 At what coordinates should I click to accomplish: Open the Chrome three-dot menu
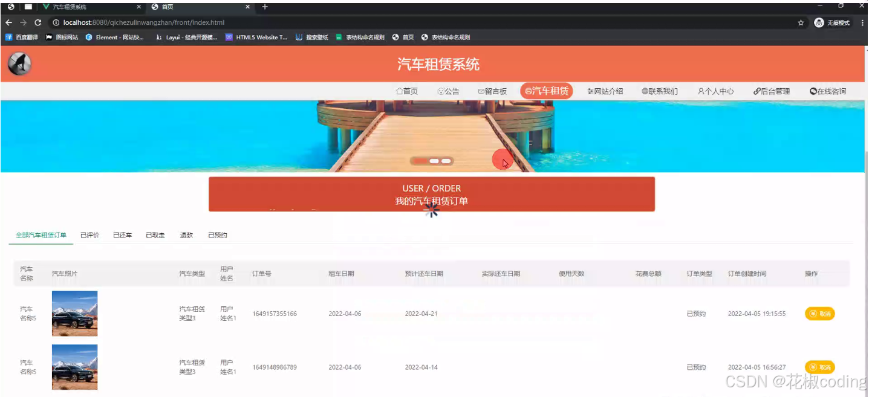click(x=862, y=22)
